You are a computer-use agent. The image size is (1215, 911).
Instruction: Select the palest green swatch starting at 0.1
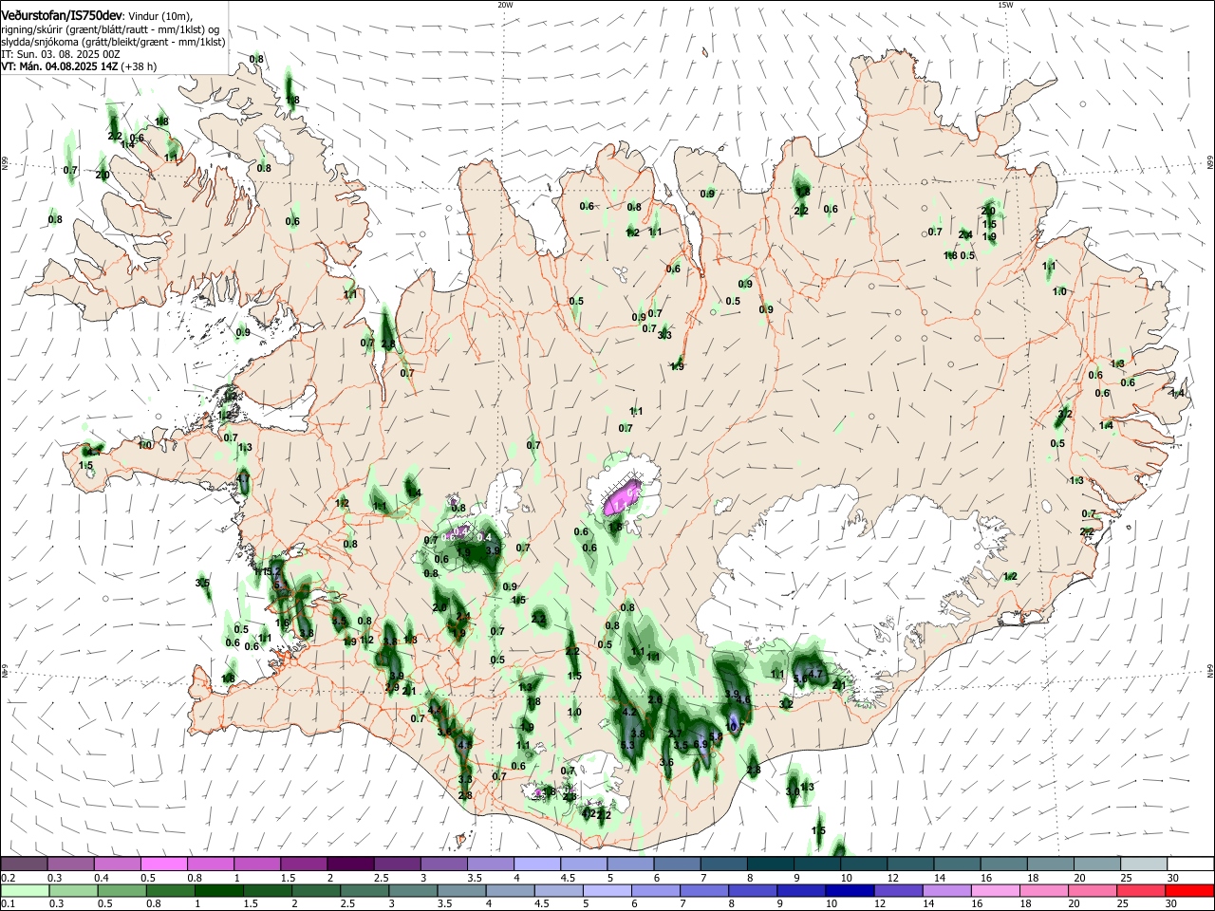tap(24, 890)
